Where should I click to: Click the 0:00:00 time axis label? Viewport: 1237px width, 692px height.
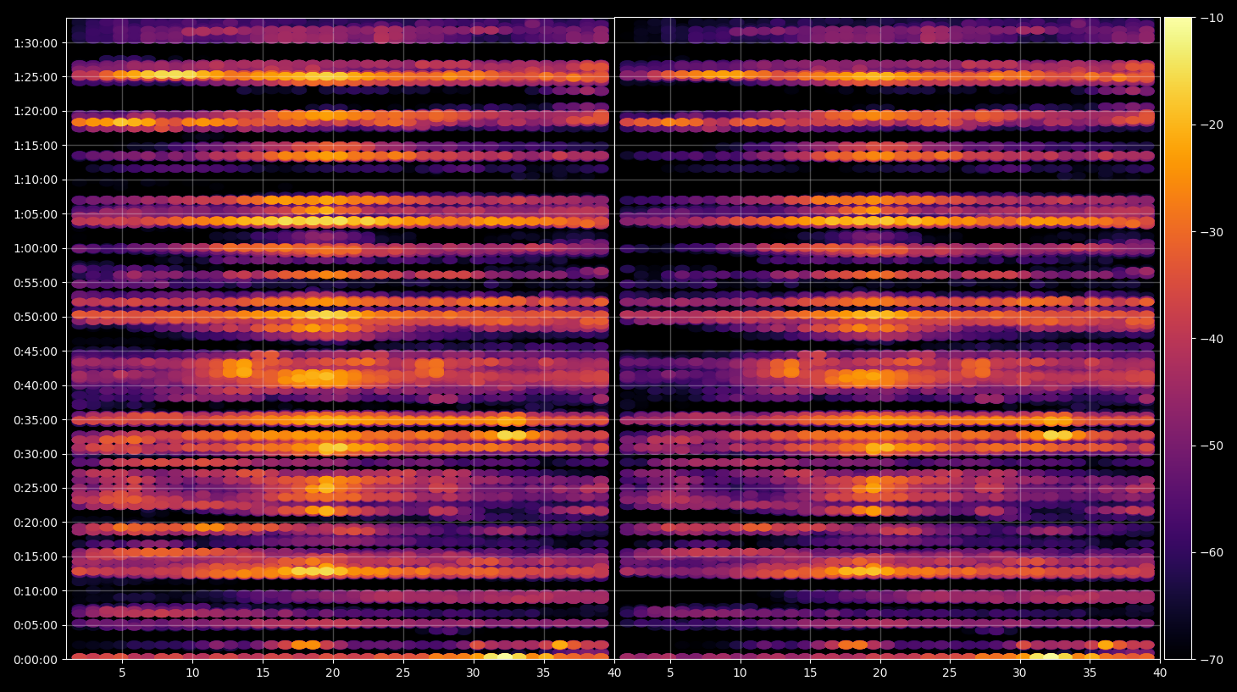(36, 660)
